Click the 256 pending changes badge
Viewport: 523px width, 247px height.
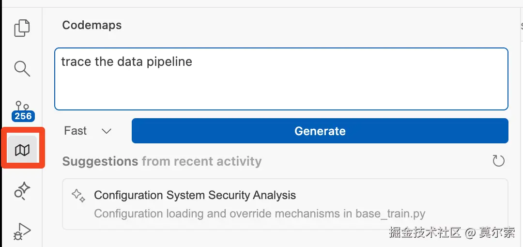point(23,116)
